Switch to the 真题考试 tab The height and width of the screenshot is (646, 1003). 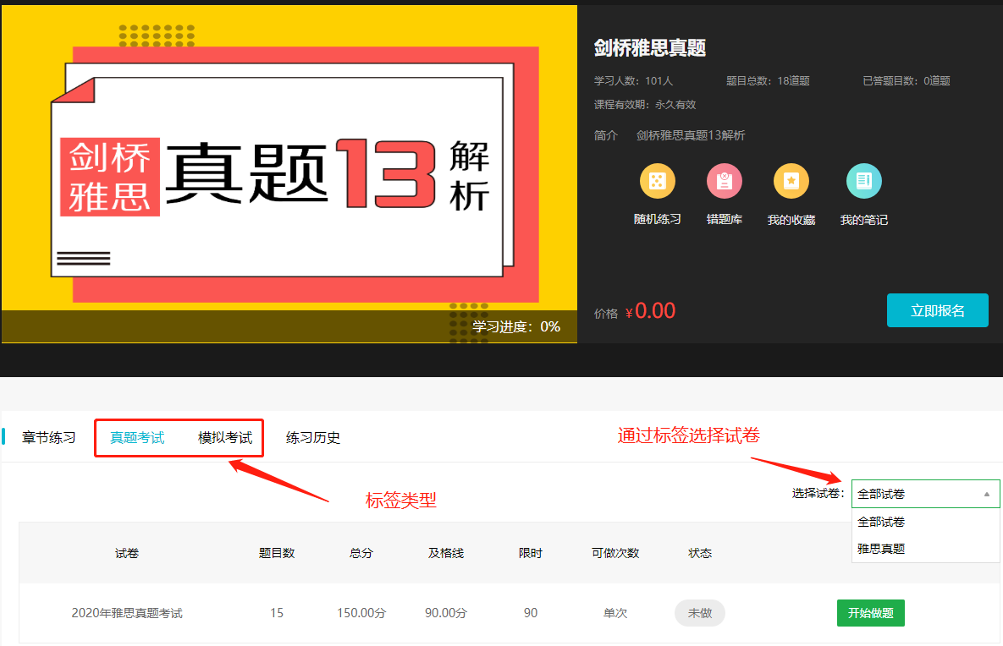(x=137, y=438)
